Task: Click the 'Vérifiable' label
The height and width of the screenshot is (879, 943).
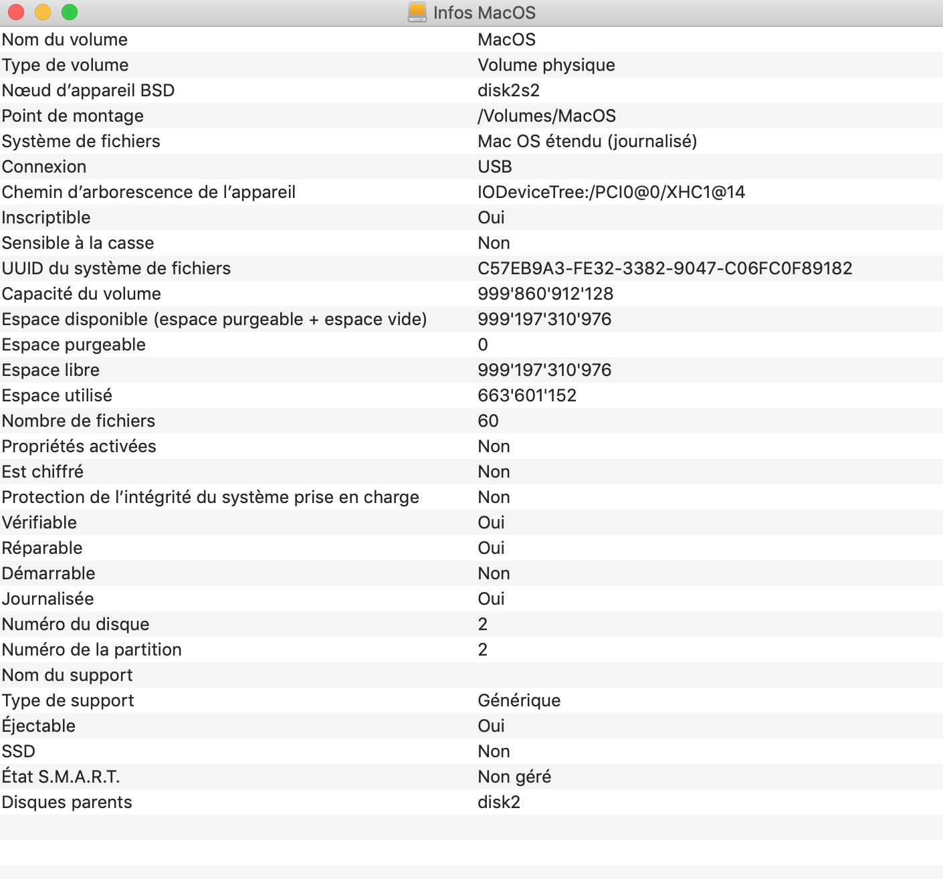Action: 39,522
